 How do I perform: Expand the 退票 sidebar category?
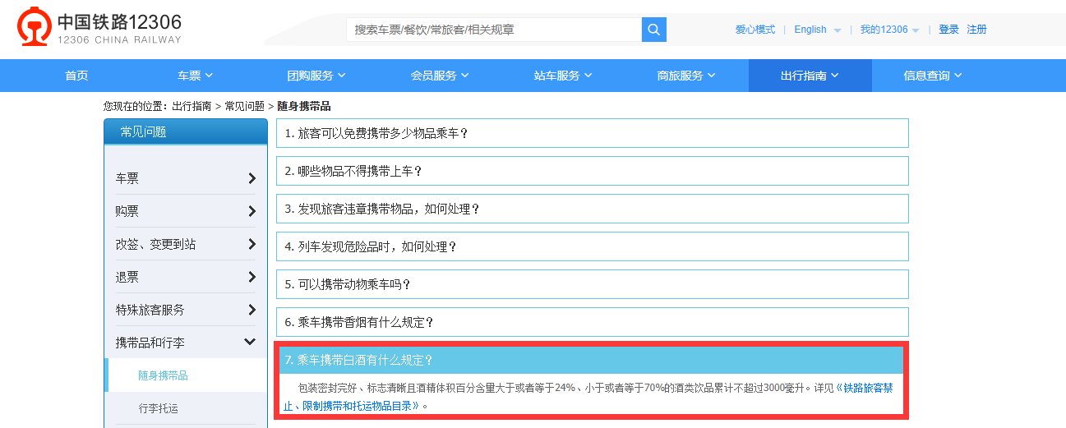click(x=186, y=277)
